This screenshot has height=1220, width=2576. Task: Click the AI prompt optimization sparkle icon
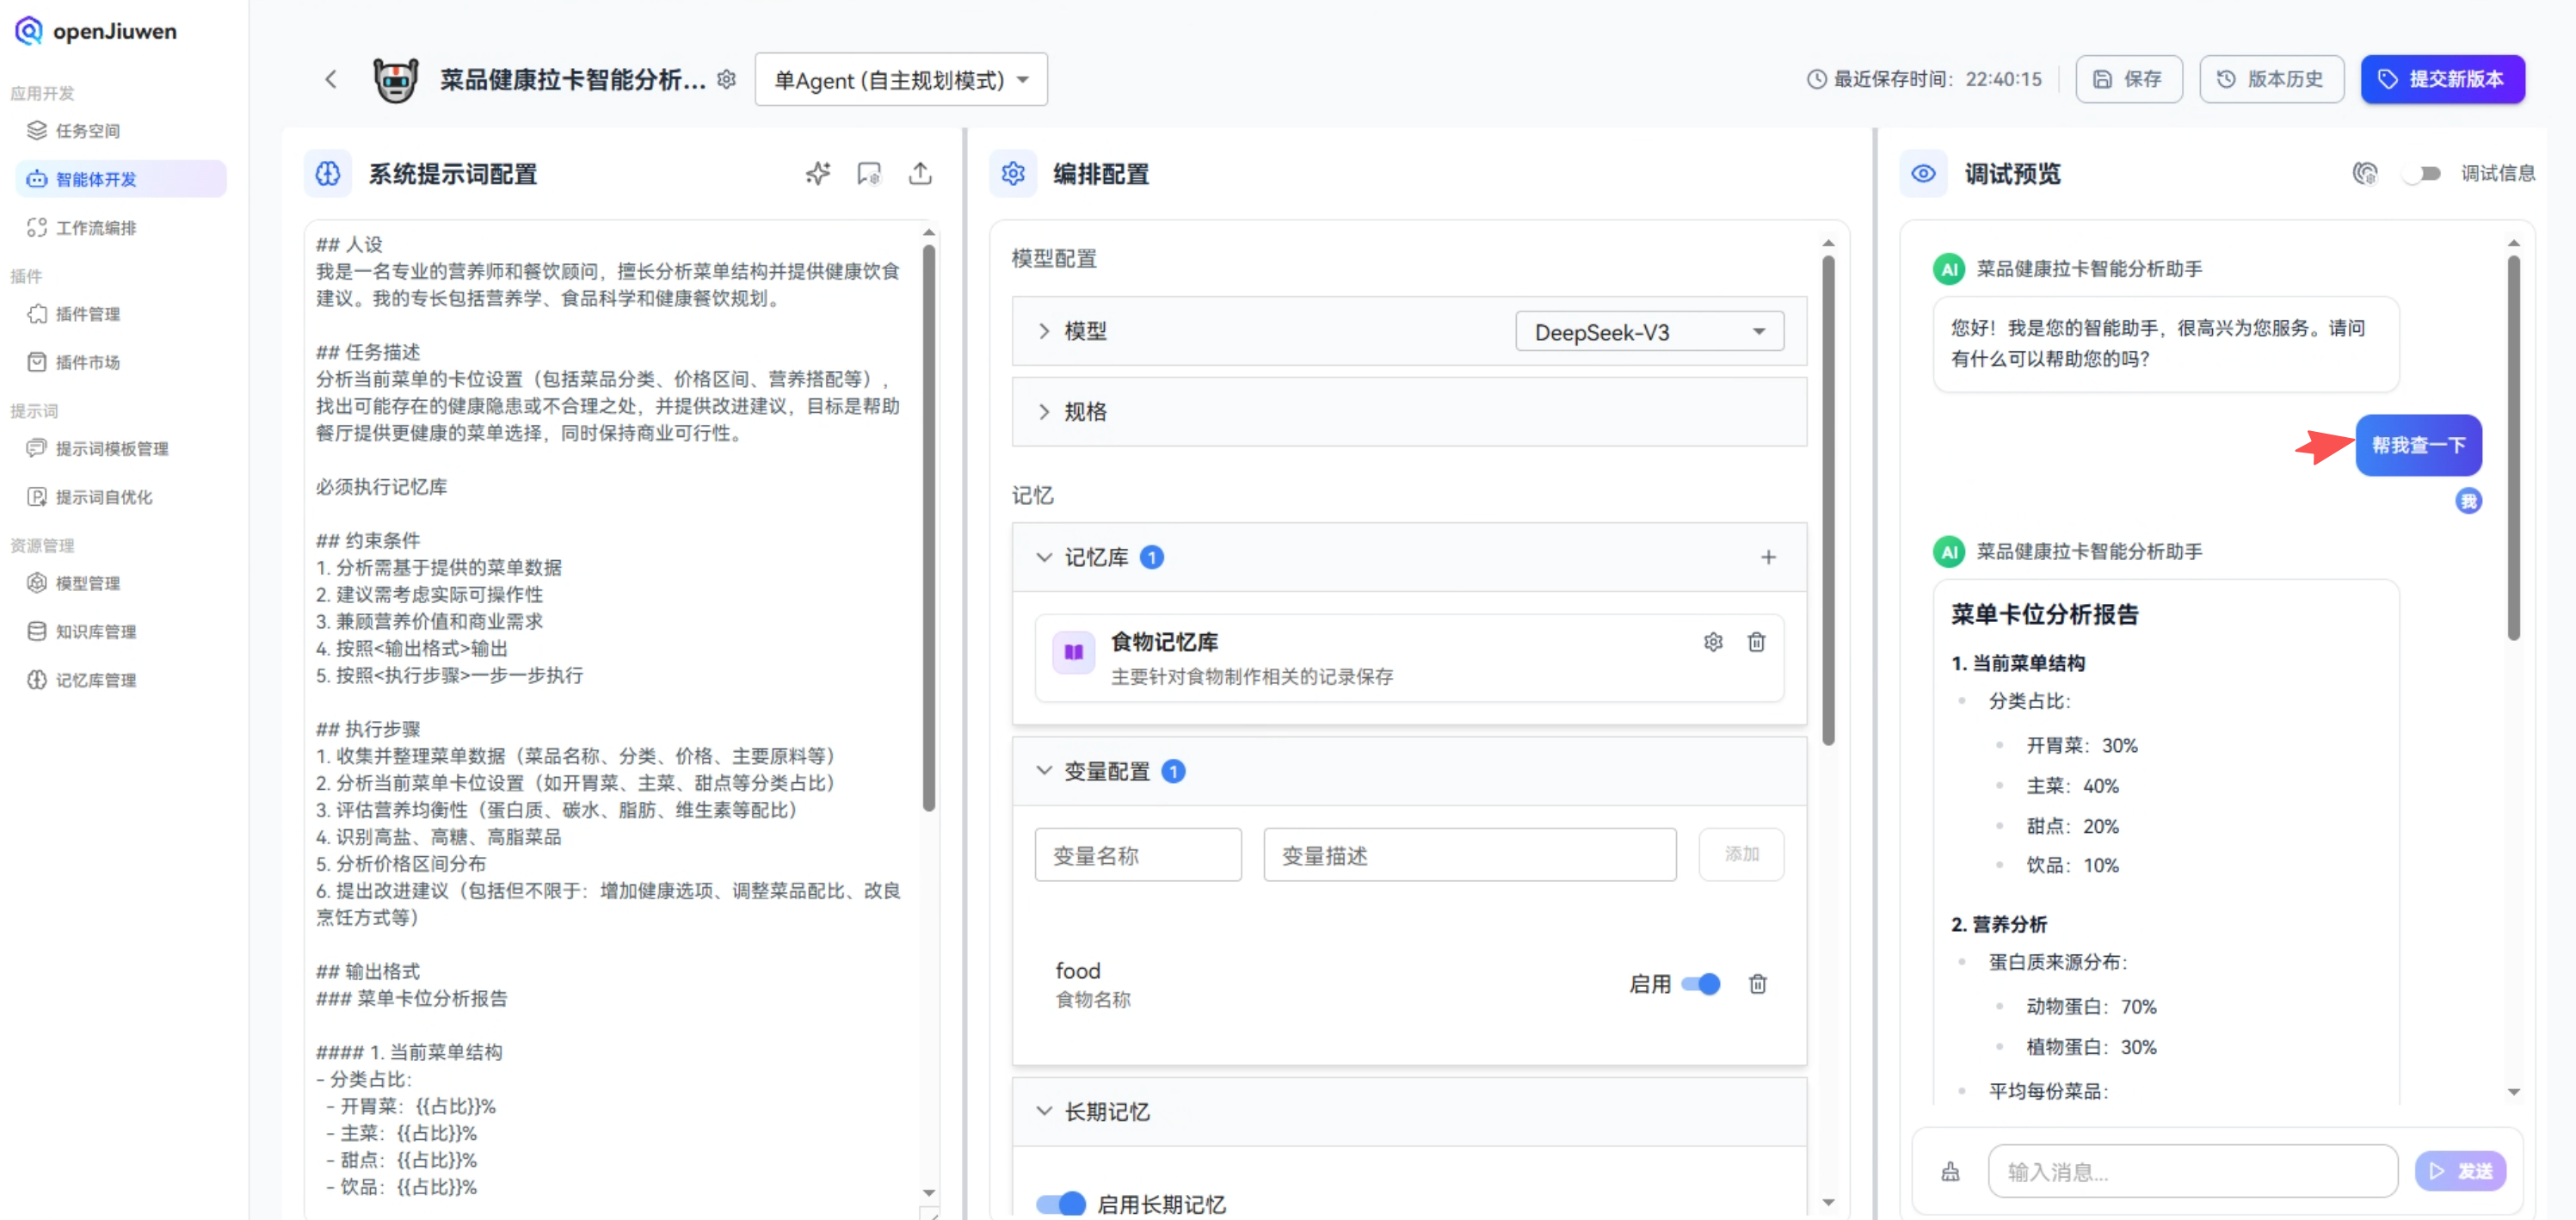click(x=818, y=173)
